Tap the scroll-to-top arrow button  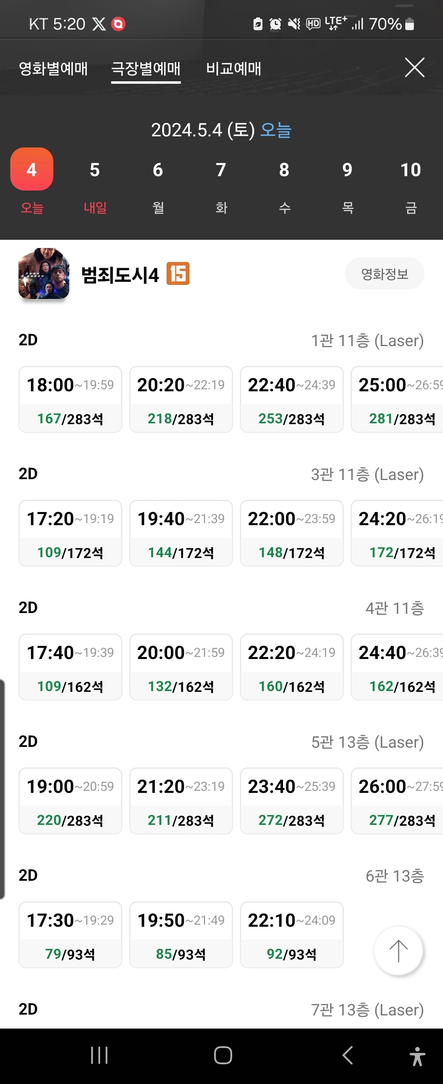pos(398,951)
